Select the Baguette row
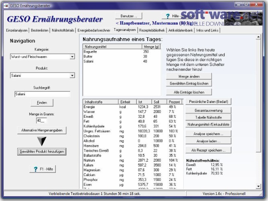268x201 pixels. (122, 52)
